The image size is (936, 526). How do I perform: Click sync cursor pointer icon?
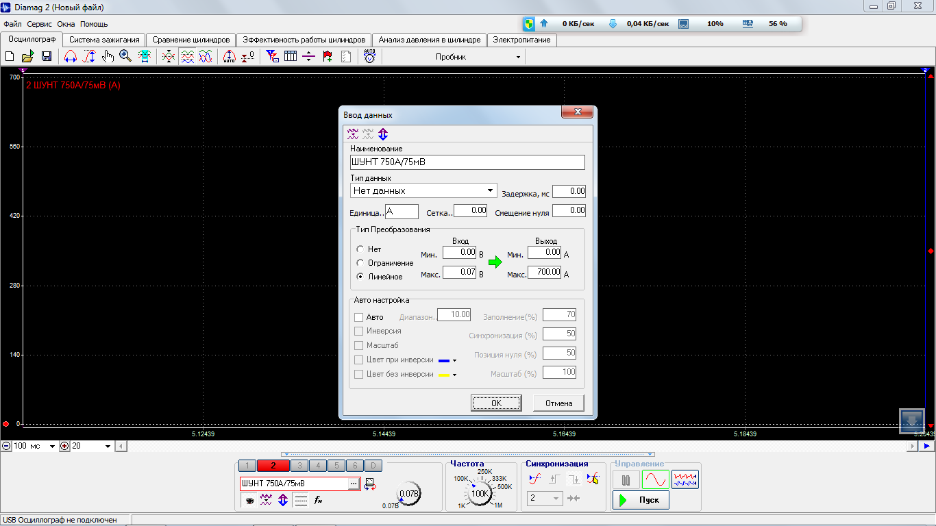click(x=593, y=479)
